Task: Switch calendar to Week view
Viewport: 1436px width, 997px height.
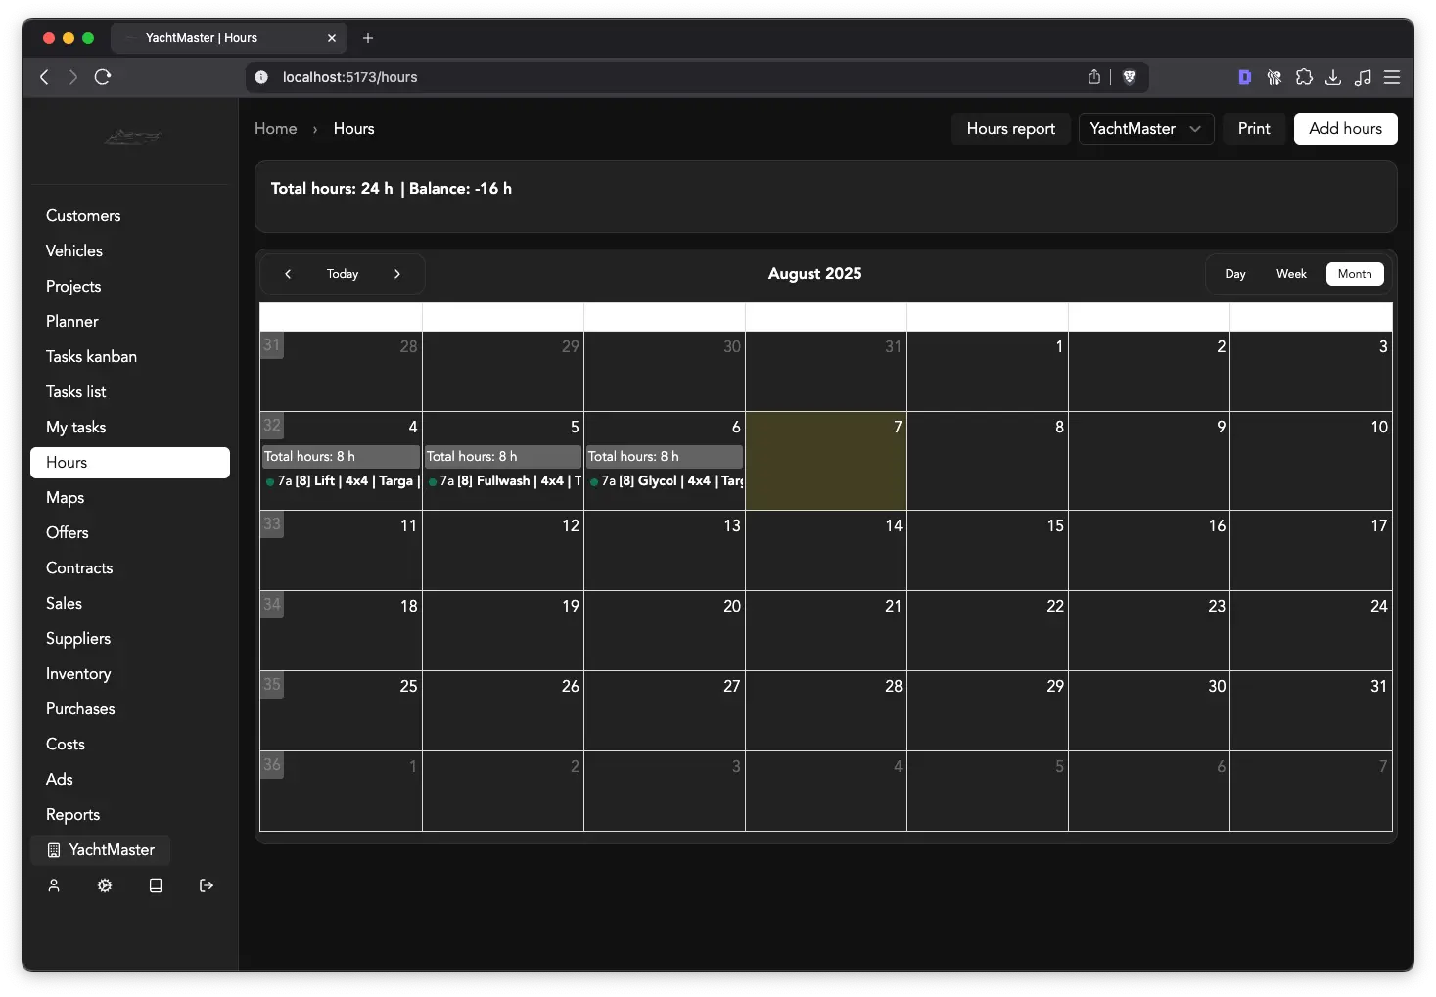Action: (1291, 274)
